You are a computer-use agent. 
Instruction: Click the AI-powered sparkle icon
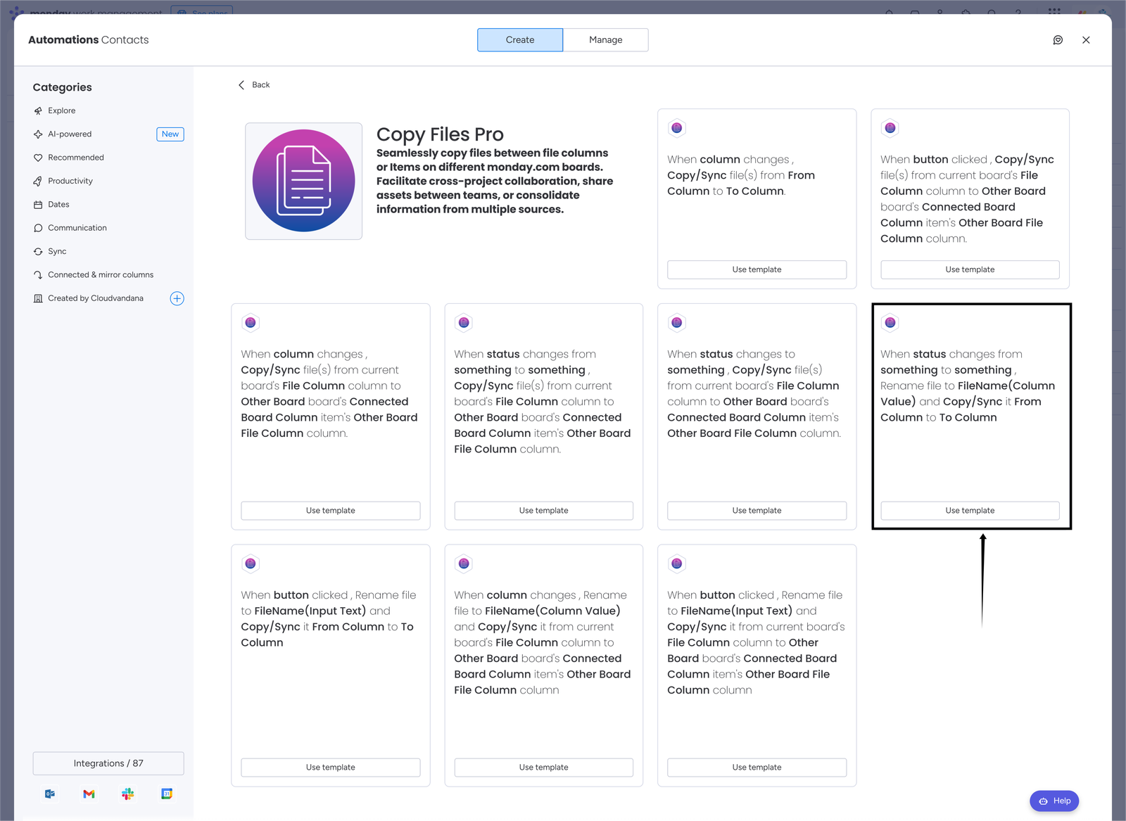[38, 134]
